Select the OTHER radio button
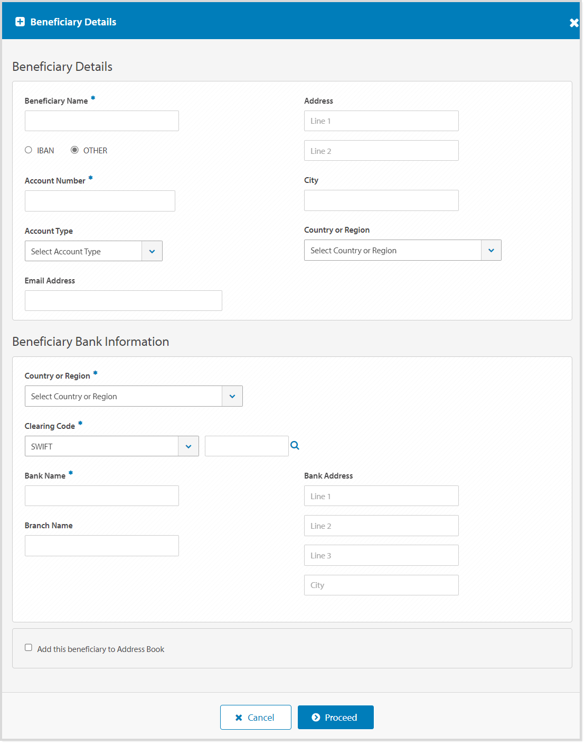The image size is (585, 744). (x=74, y=150)
